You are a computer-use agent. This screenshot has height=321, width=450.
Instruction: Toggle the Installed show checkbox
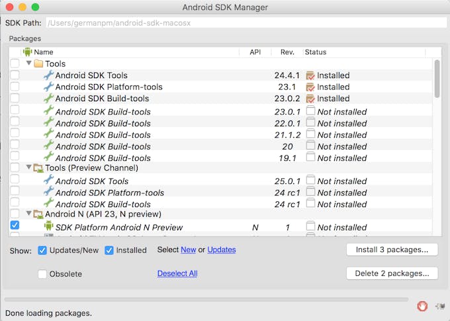(x=109, y=250)
